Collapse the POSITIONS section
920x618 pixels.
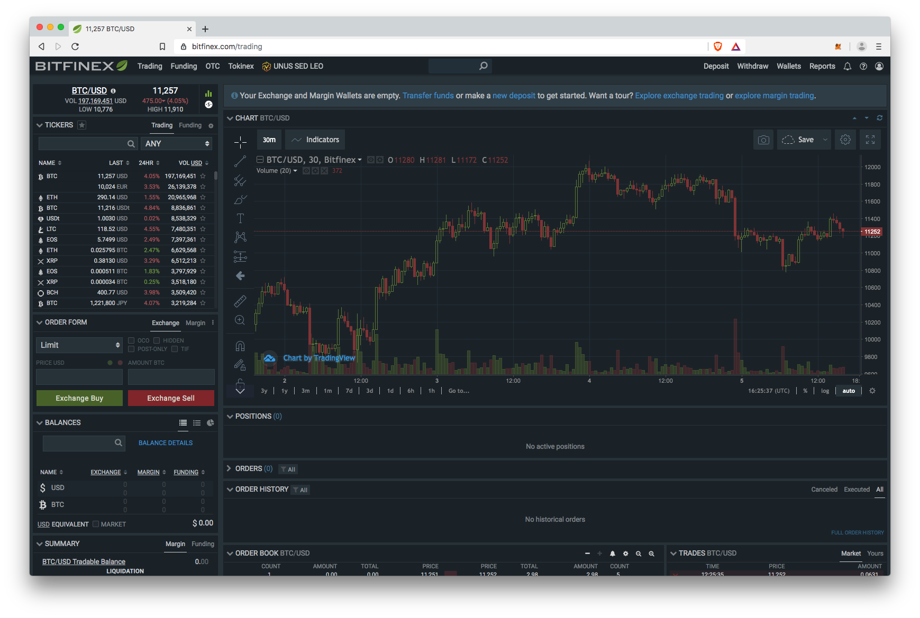click(230, 417)
